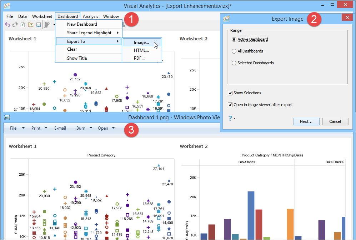This screenshot has width=356, height=240.
Task: Maximize the Visual Analytics window
Action: (x=332, y=5)
